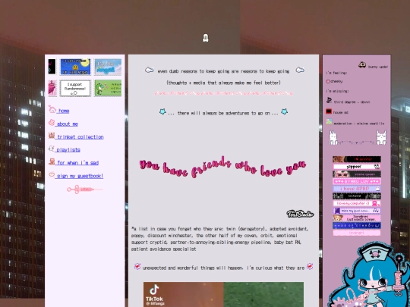
Task: Open the home link
Action: (64, 111)
